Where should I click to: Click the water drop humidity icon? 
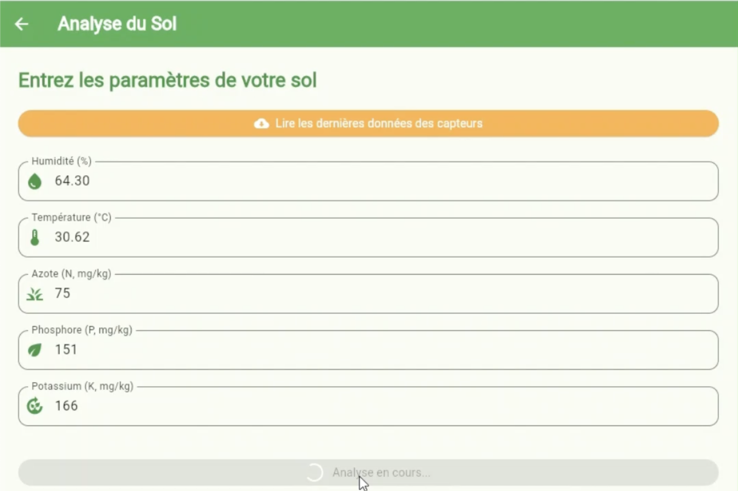pos(35,181)
